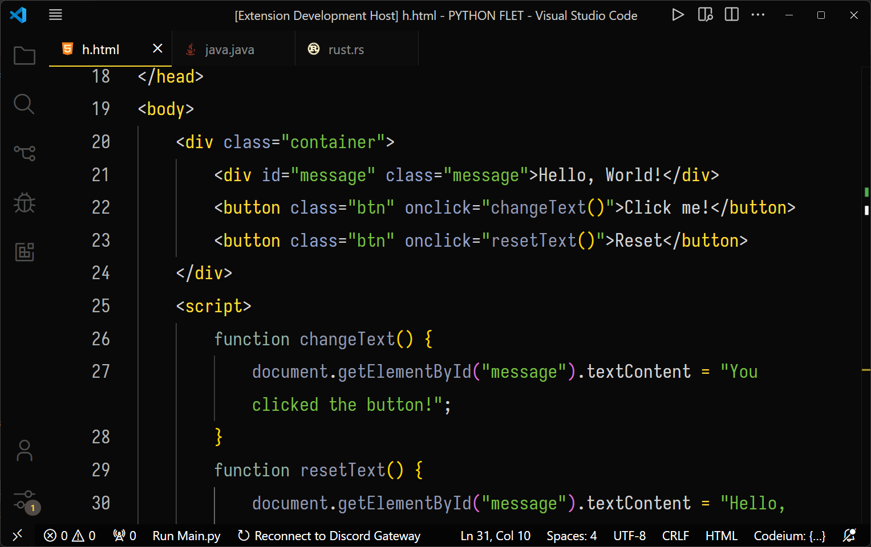Change line ending via CRLF
Screen dimensions: 871x547
pos(676,536)
